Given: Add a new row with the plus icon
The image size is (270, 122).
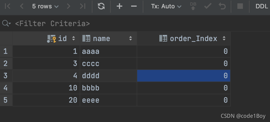Looking at the screenshot, I should pyautogui.click(x=120, y=6).
